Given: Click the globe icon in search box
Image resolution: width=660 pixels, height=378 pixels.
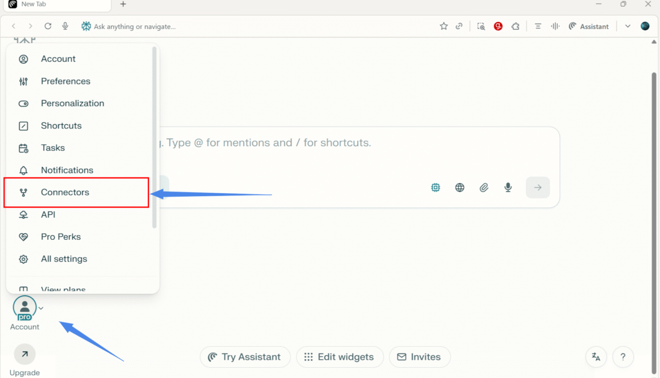Looking at the screenshot, I should point(460,188).
